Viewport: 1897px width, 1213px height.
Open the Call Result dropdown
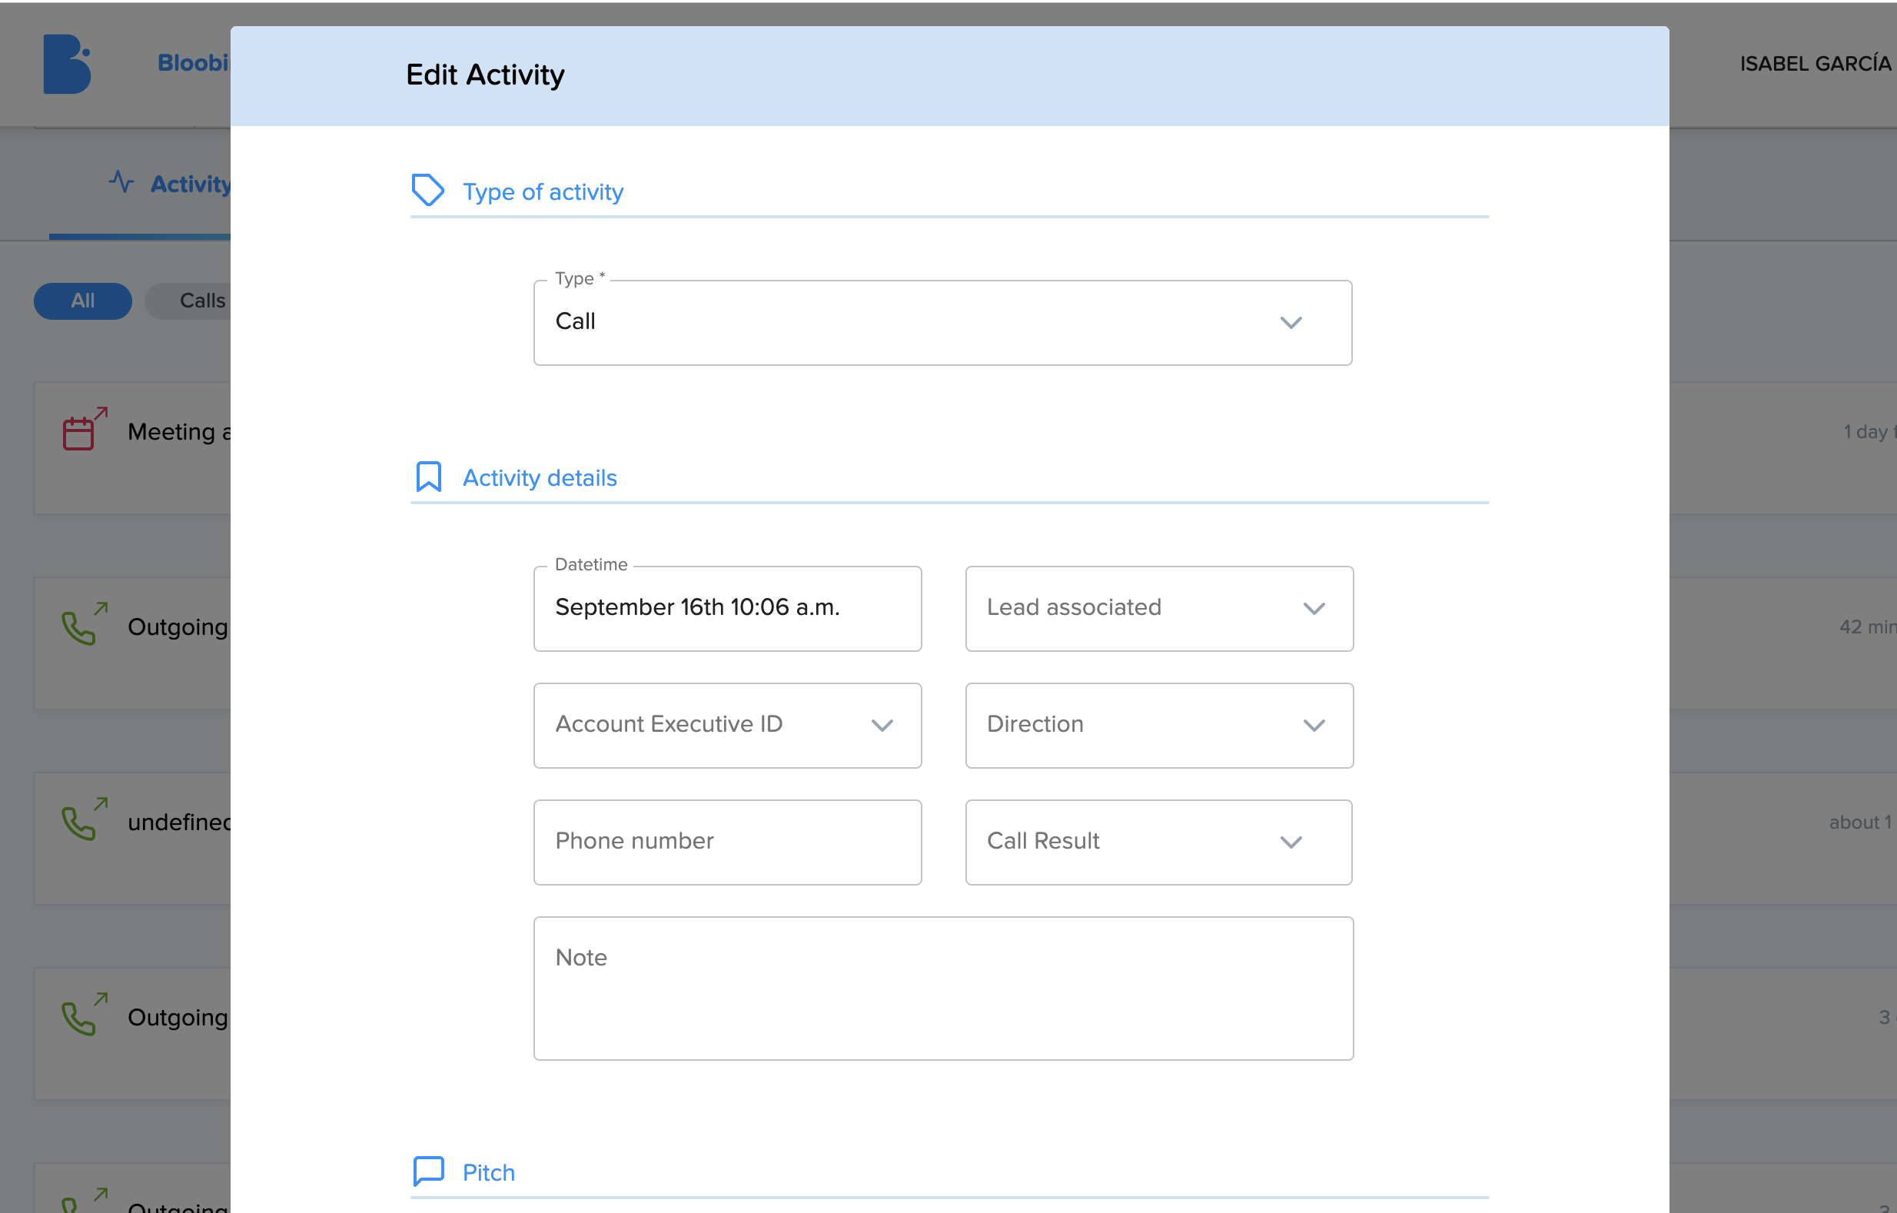(1158, 842)
